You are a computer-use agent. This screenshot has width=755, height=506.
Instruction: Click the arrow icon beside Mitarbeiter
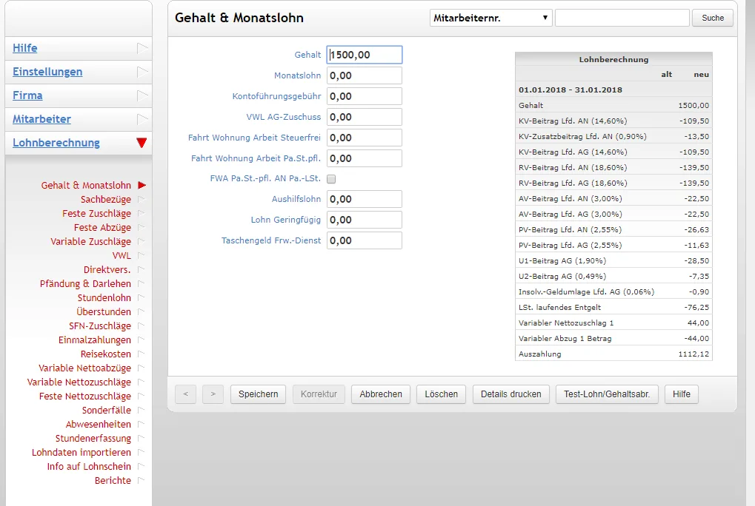coord(142,118)
